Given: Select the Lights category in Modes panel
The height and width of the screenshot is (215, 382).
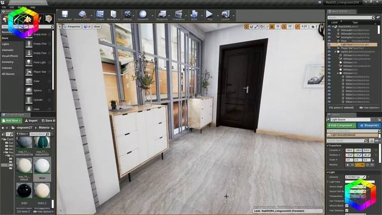Looking at the screenshot, I should tap(5, 44).
